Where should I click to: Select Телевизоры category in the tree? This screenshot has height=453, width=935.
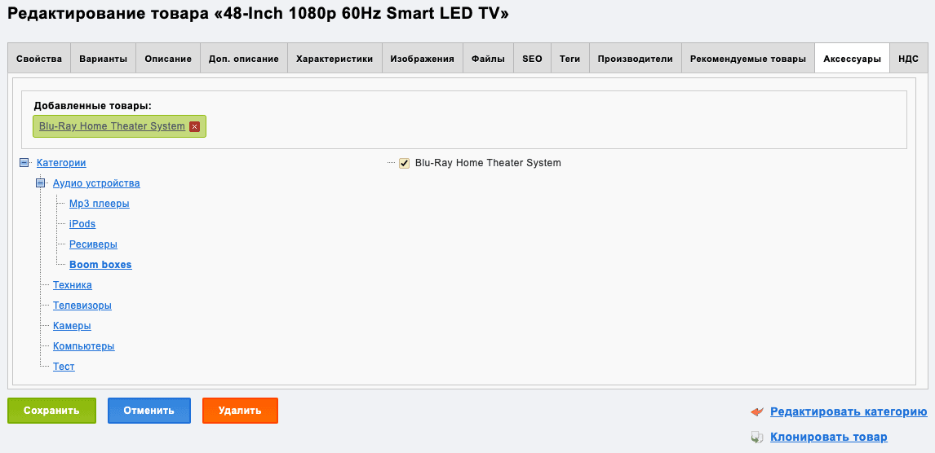pos(82,306)
